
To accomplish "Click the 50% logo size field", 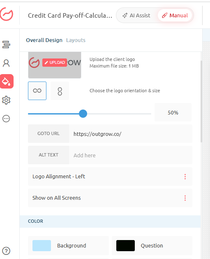I will pos(173,112).
